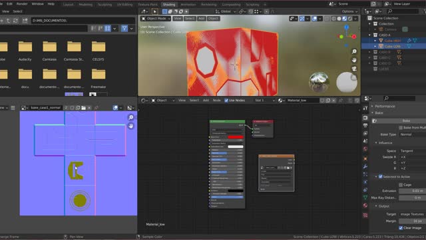Image resolution: width=426 pixels, height=240 pixels.
Task: Click the Extrusion value field
Action: point(413,191)
